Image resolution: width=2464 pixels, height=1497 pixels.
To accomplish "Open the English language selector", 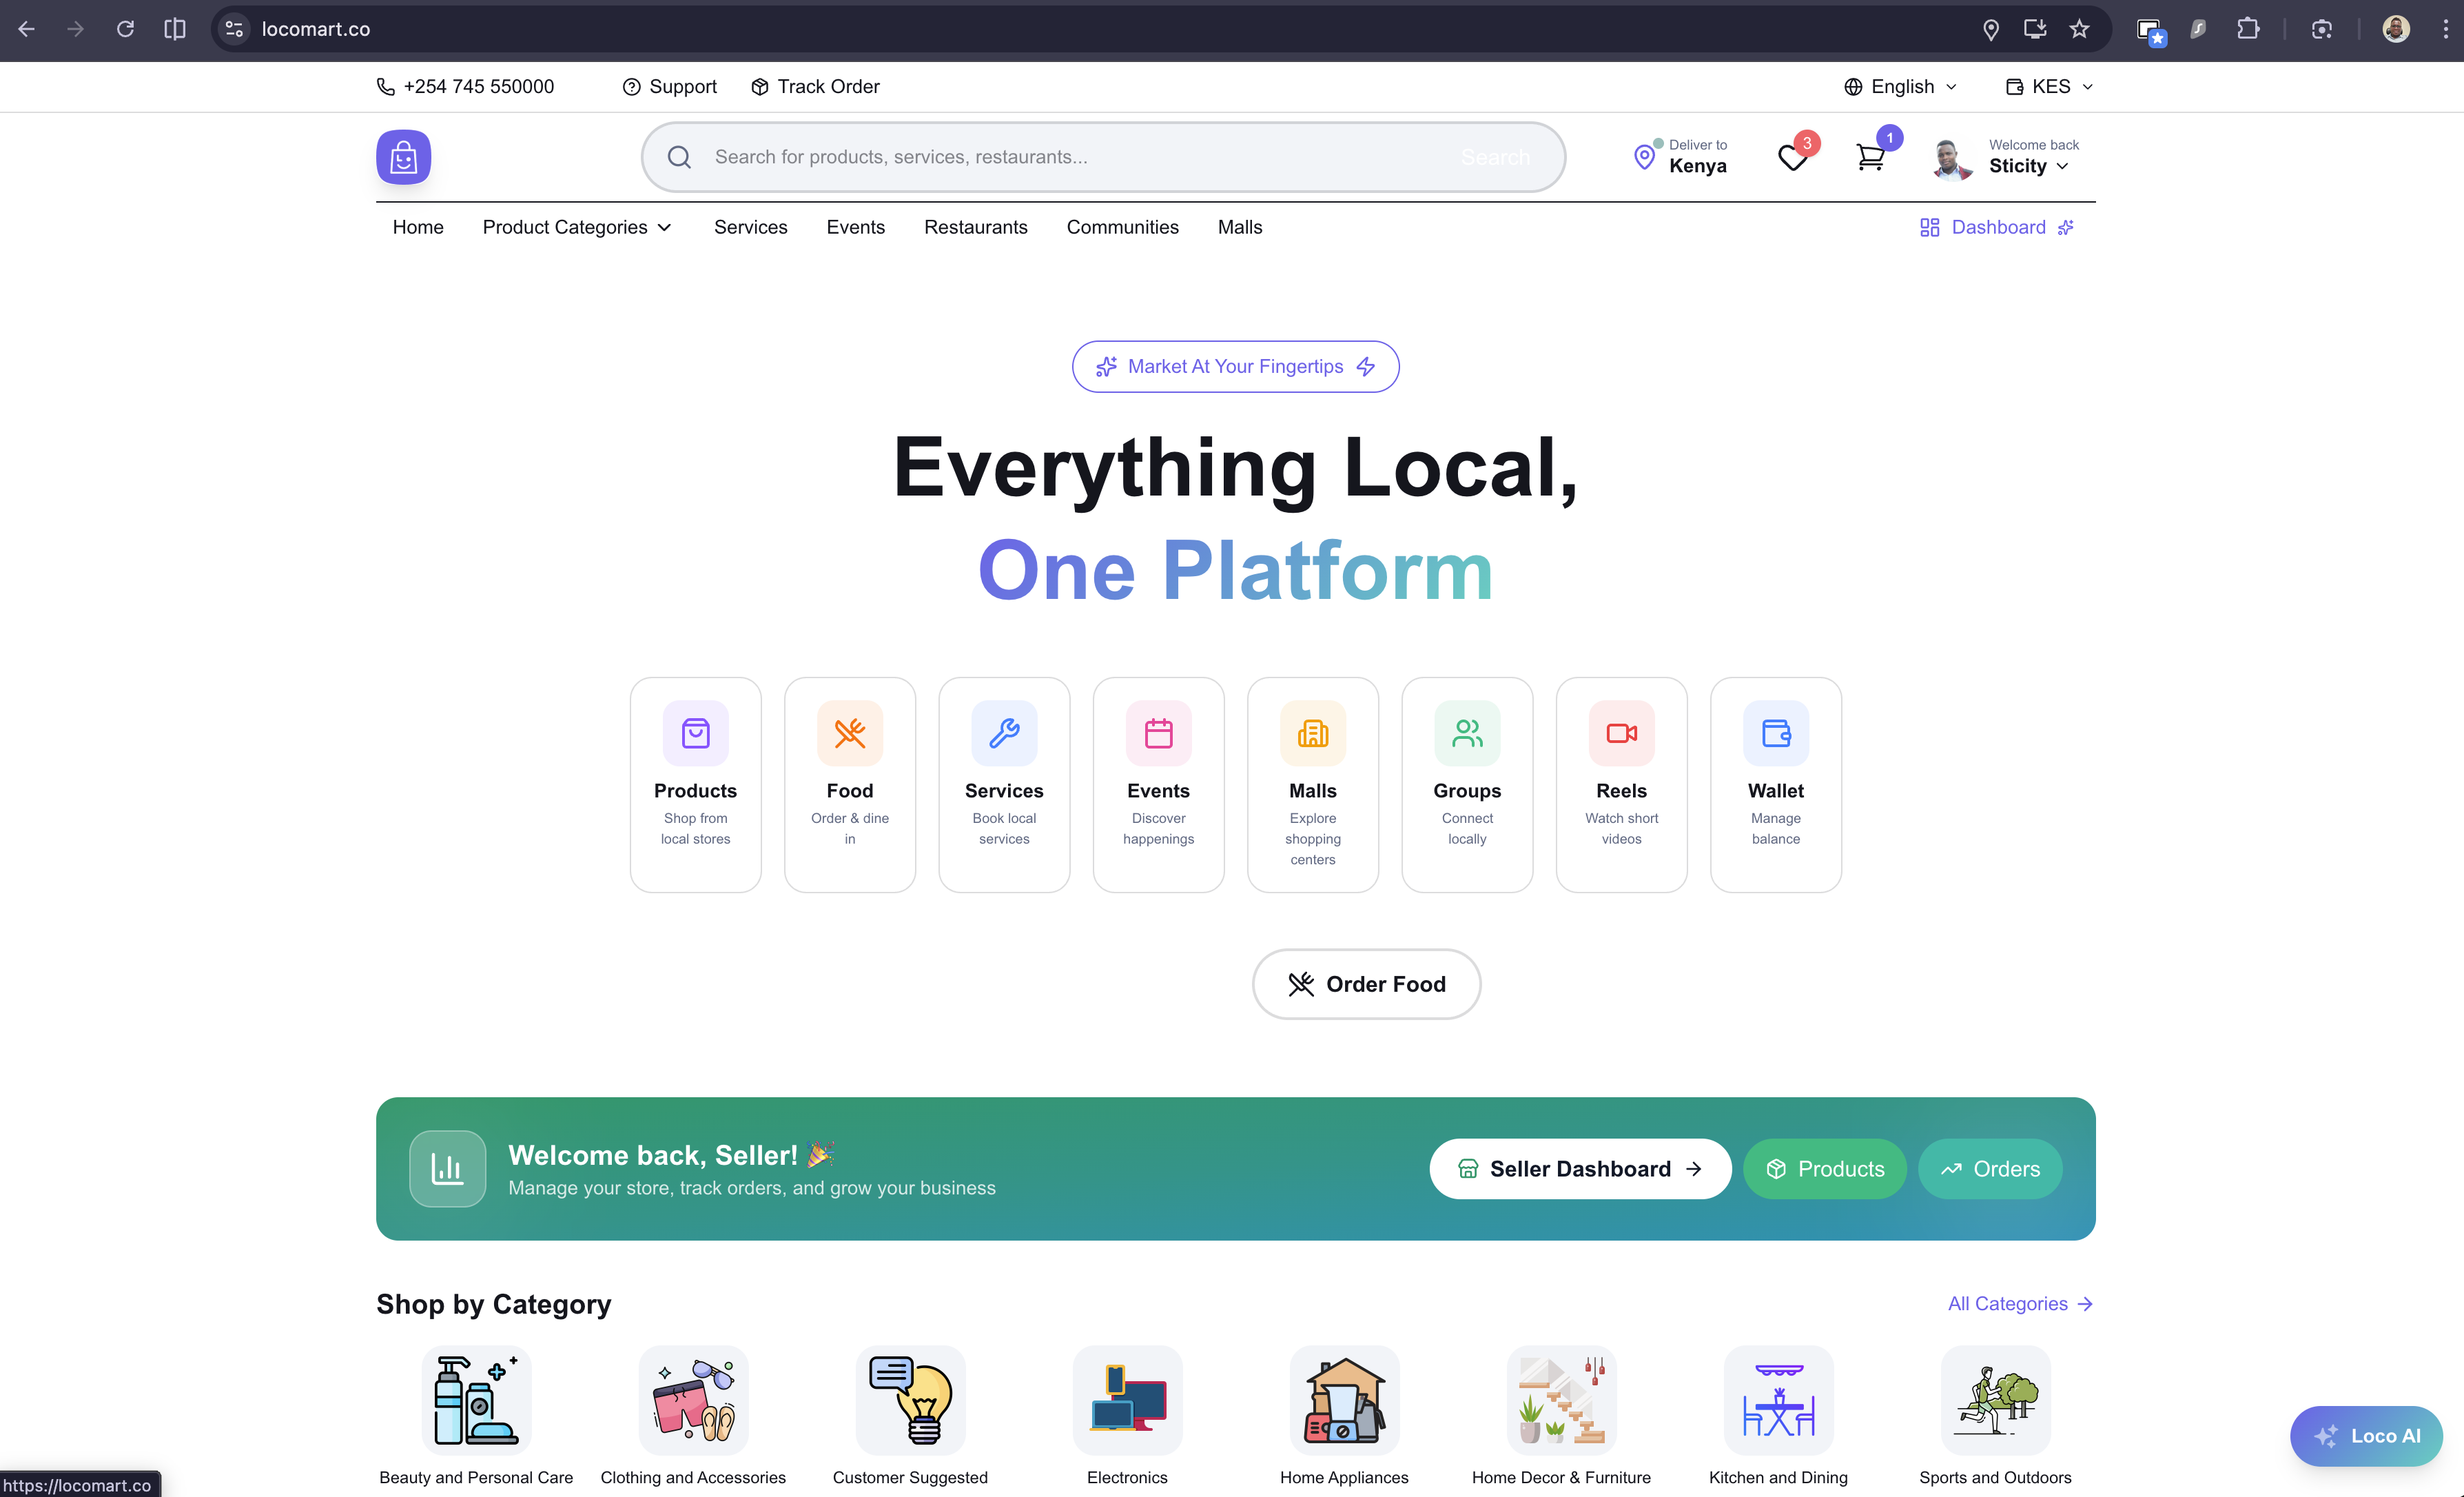I will [x=1899, y=86].
